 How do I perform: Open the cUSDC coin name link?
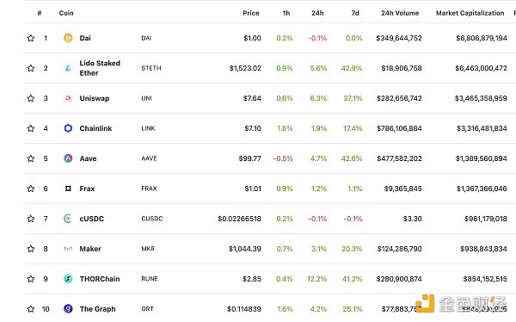tap(91, 219)
